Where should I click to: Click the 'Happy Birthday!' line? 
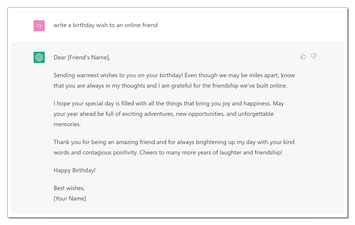pos(75,170)
